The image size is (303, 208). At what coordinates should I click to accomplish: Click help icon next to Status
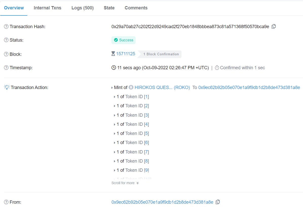click(6, 40)
